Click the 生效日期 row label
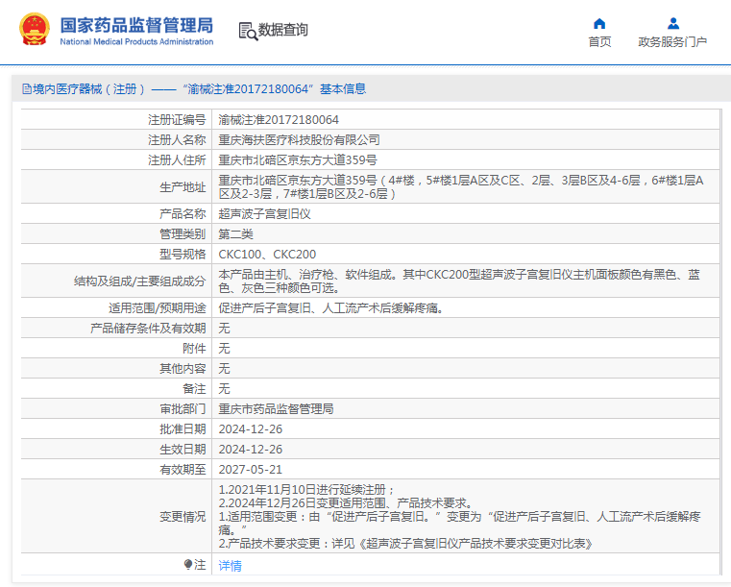 [x=183, y=449]
